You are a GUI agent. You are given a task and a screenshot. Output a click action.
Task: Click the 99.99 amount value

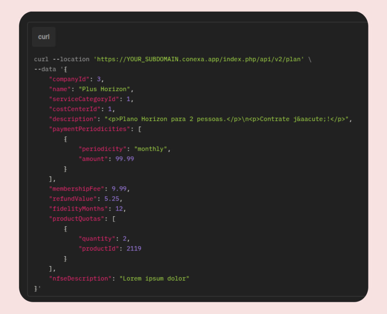[x=125, y=159]
